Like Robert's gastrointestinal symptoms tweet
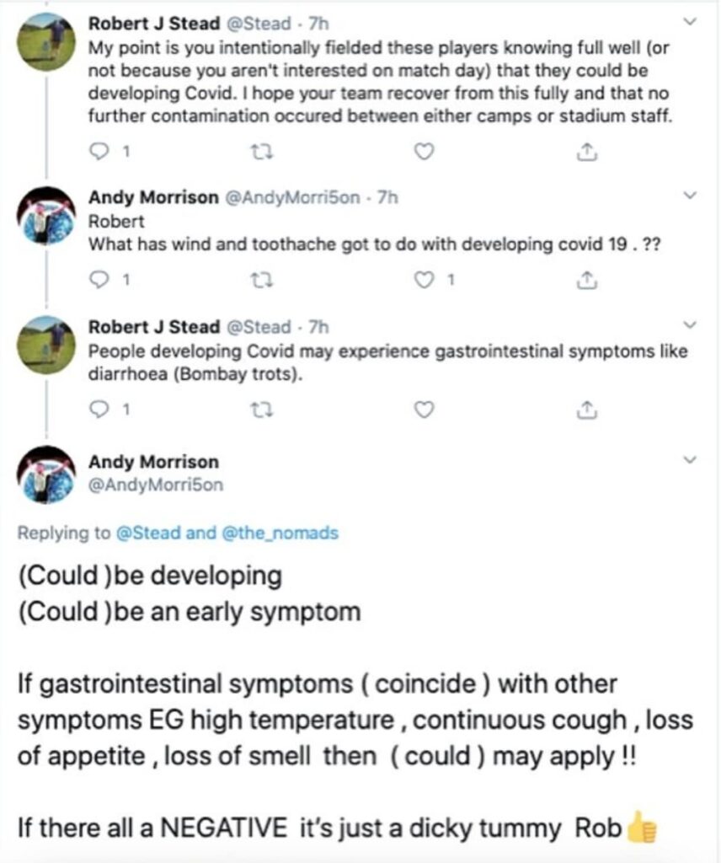Viewport: 721px width, 863px height. 426,410
